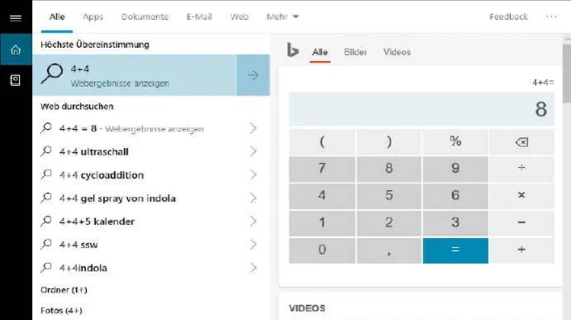Click the Feedback link
571x320 pixels.
click(x=509, y=17)
